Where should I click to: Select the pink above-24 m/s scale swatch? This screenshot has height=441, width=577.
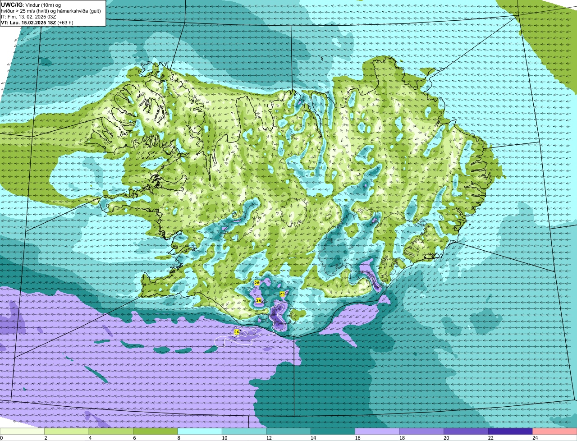point(555,432)
